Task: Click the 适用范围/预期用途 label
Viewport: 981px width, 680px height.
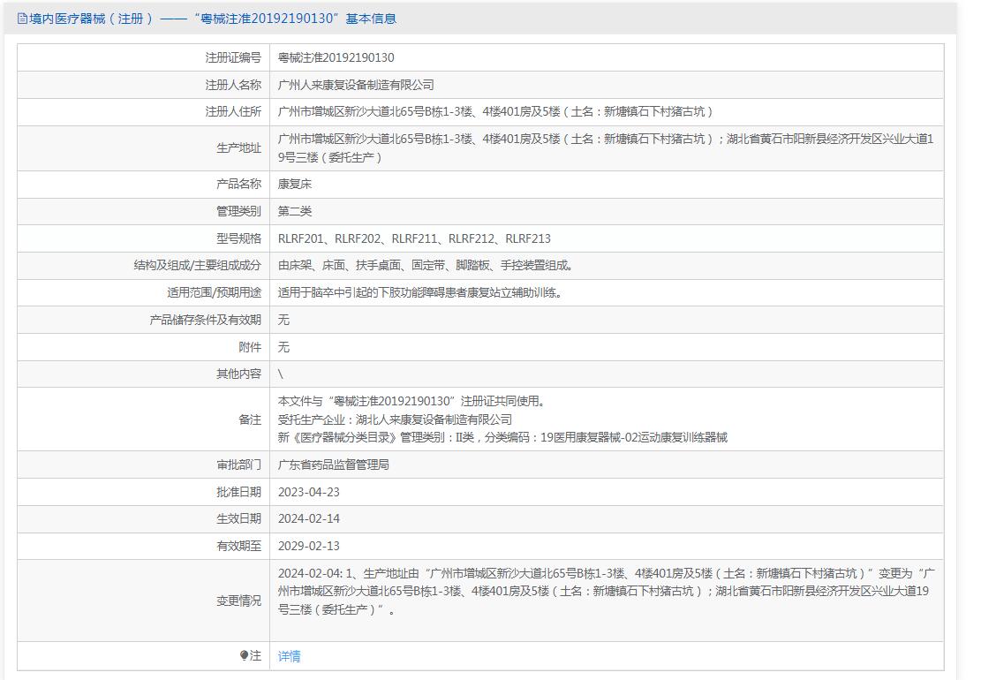Action: pyautogui.click(x=214, y=292)
